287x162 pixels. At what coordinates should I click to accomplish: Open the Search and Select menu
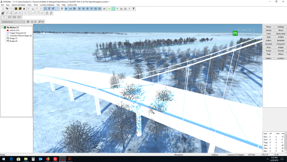click(18, 5)
